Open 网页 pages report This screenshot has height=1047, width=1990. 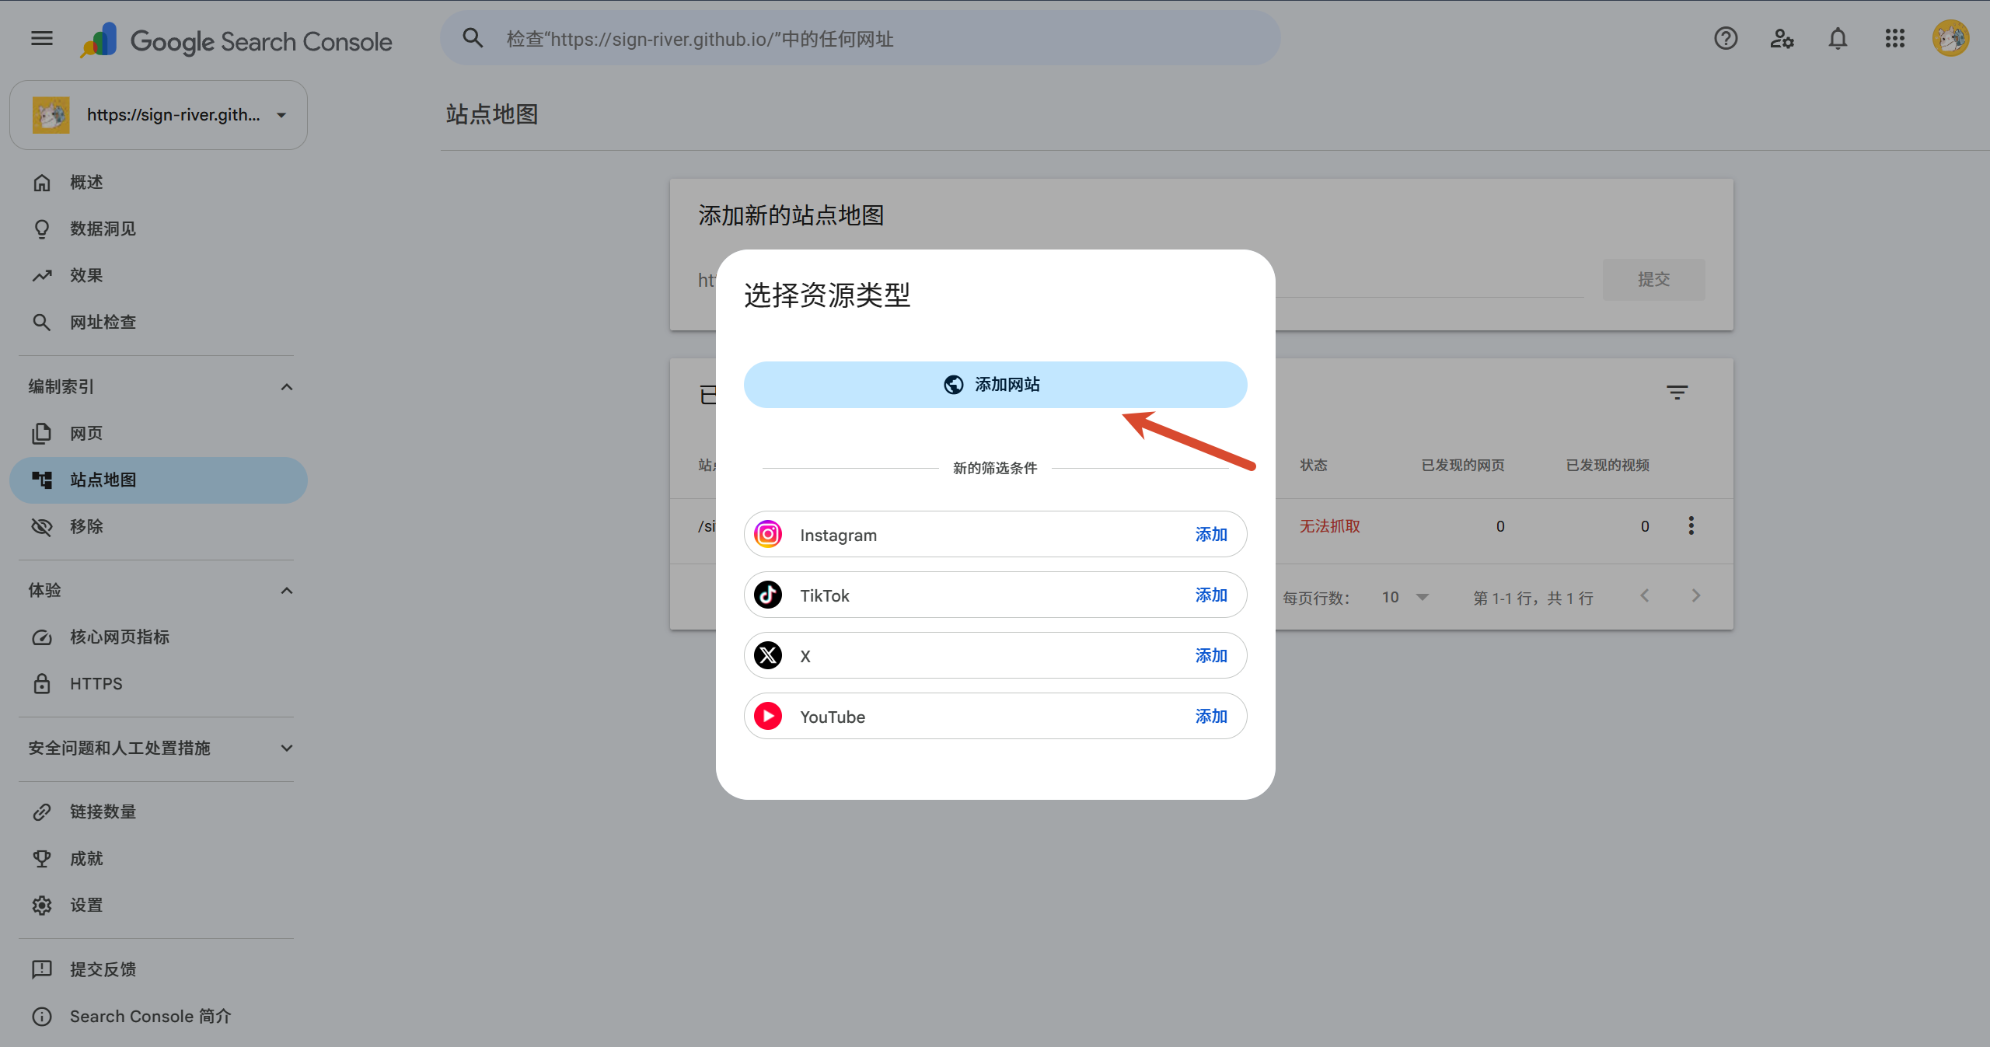pyautogui.click(x=159, y=434)
